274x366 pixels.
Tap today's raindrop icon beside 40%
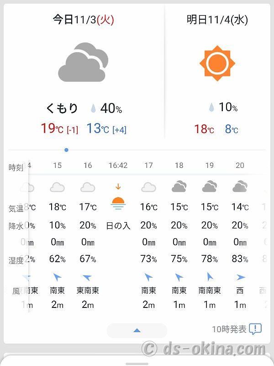94,108
